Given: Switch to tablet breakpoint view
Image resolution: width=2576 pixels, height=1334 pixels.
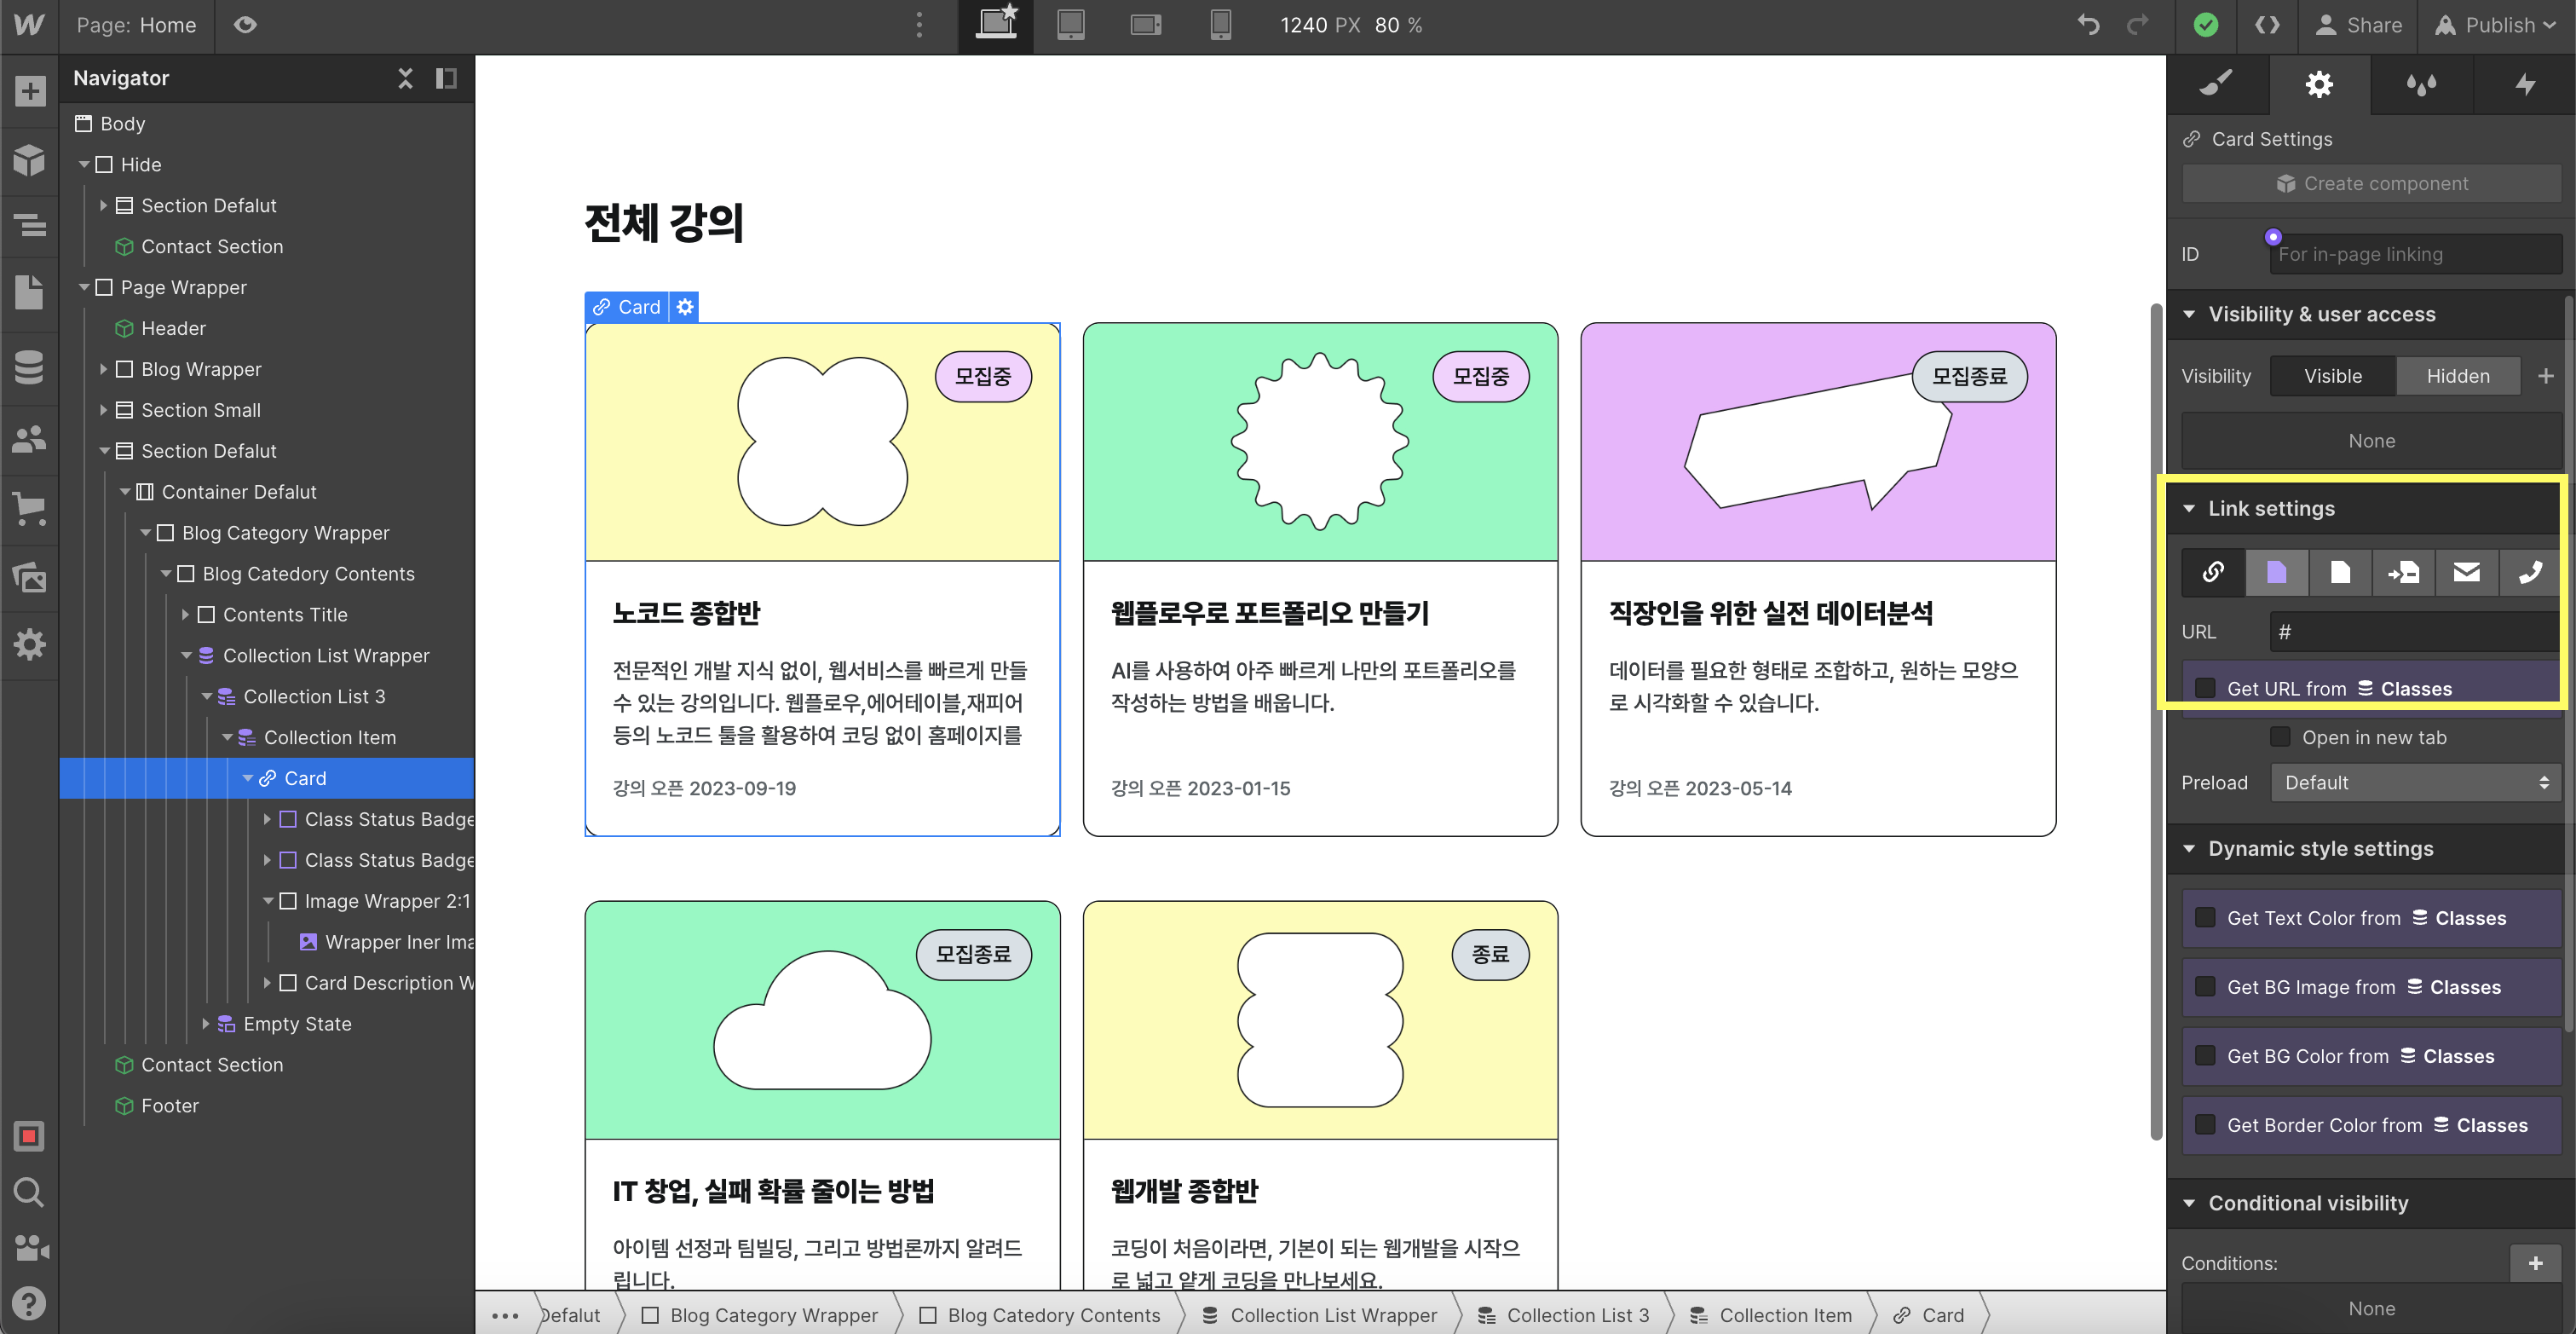Looking at the screenshot, I should [x=1071, y=25].
